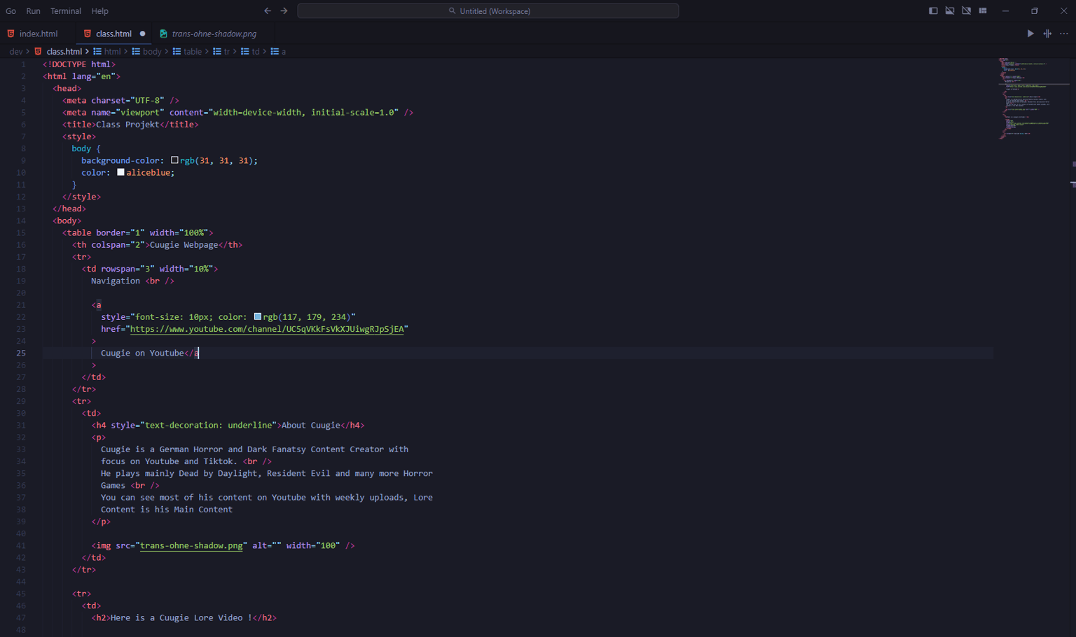The height and width of the screenshot is (637, 1076).
Task: Click line number 1 in the gutter
Action: pos(23,64)
